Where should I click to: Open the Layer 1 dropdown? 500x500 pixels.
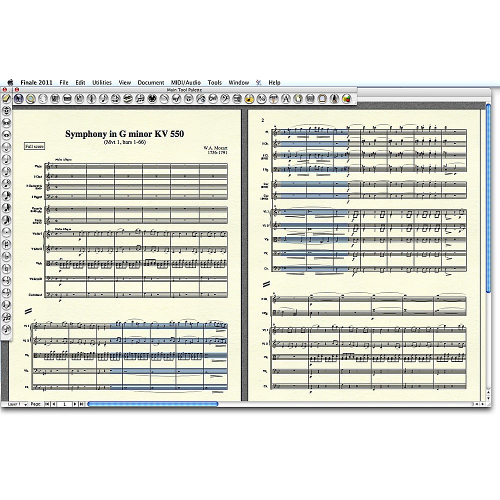click(14, 404)
